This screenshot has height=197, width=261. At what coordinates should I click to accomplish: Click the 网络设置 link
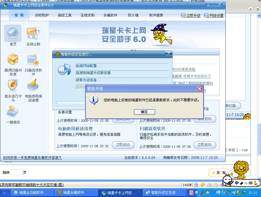pos(216,16)
